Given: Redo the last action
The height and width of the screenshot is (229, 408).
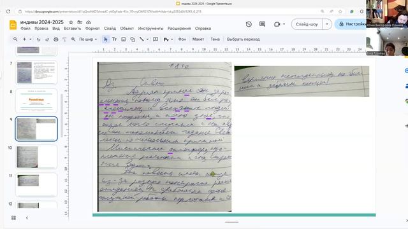Looking at the screenshot, I should [x=47, y=39].
